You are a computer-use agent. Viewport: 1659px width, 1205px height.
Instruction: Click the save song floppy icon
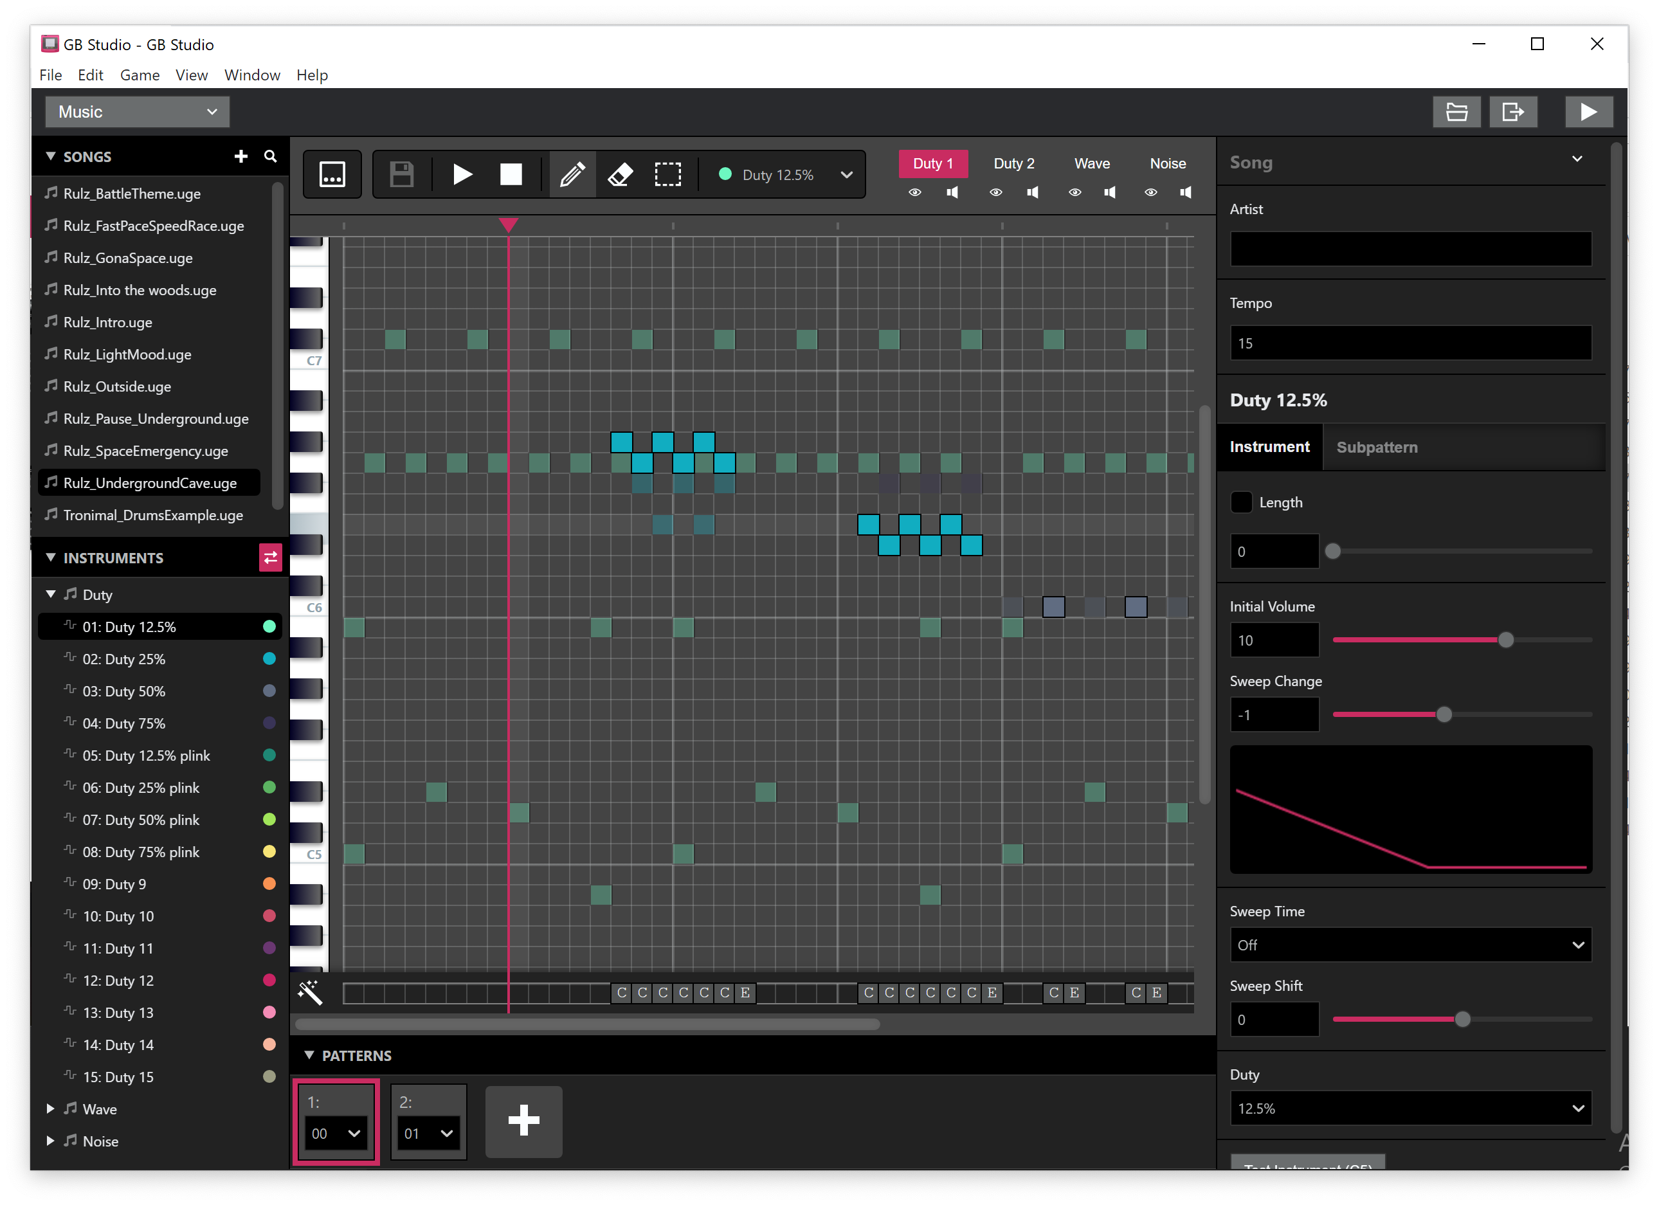coord(402,174)
